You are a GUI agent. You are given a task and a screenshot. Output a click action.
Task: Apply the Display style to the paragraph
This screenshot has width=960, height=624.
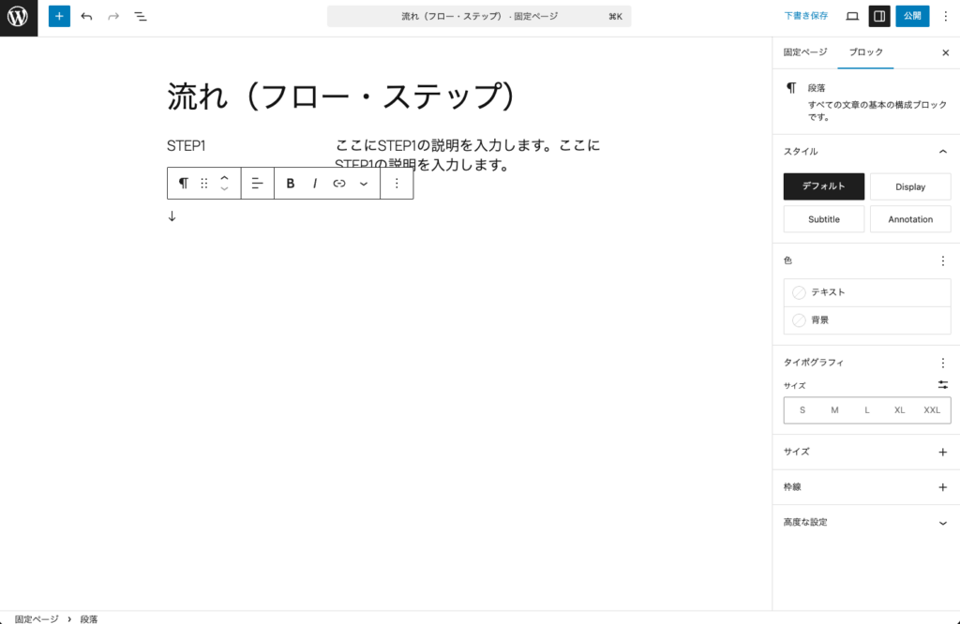(x=910, y=186)
